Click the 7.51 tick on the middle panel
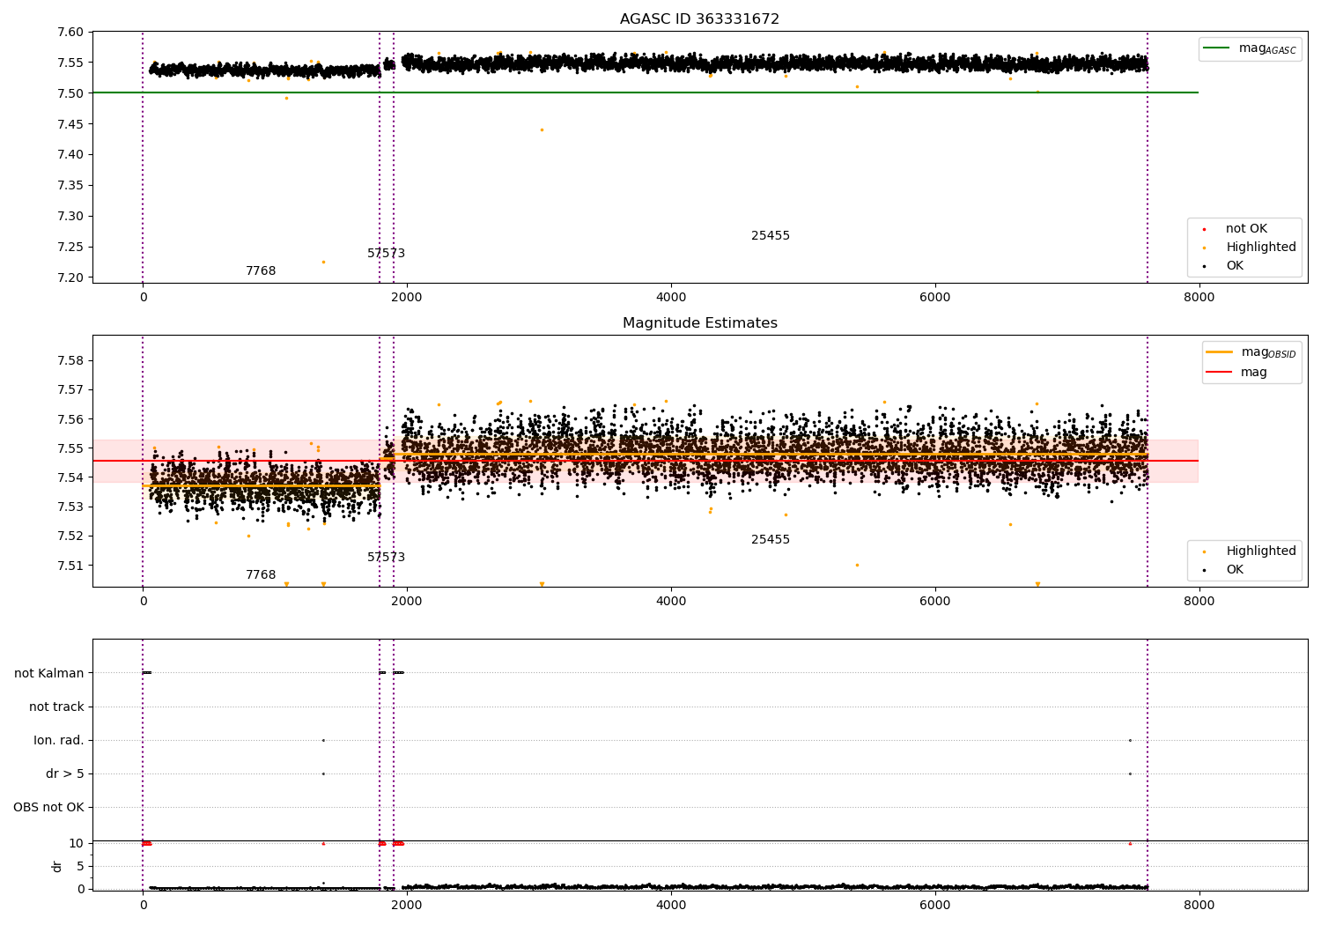 pos(70,566)
